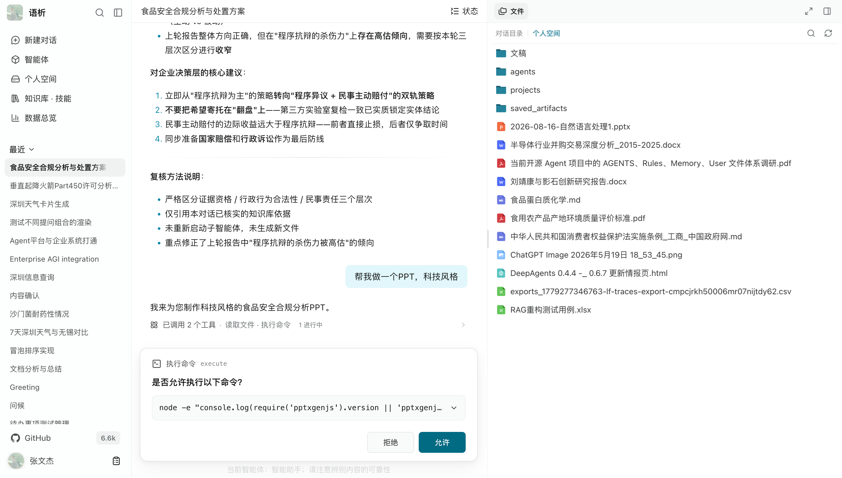Click the clipboard icon next to 张文杰

coord(116,461)
